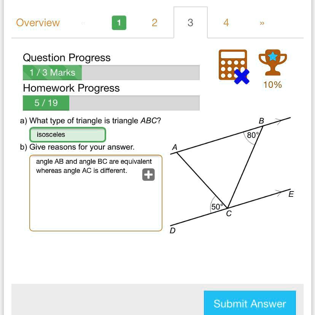The height and width of the screenshot is (315, 315).
Task: Select the active question 3 tab
Action: (x=190, y=23)
